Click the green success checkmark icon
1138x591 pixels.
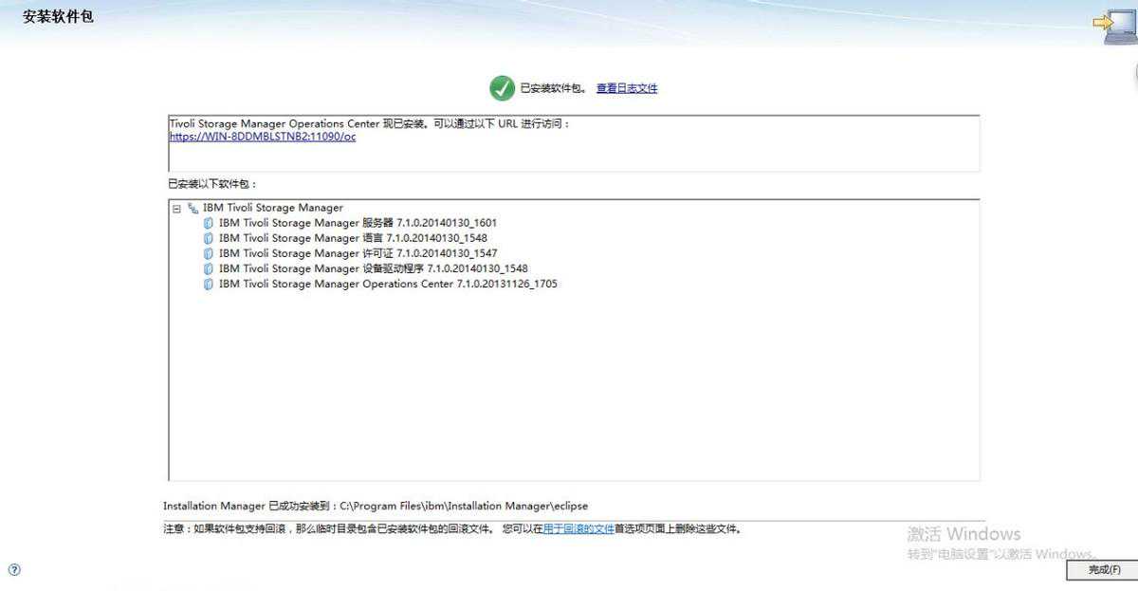click(x=502, y=88)
